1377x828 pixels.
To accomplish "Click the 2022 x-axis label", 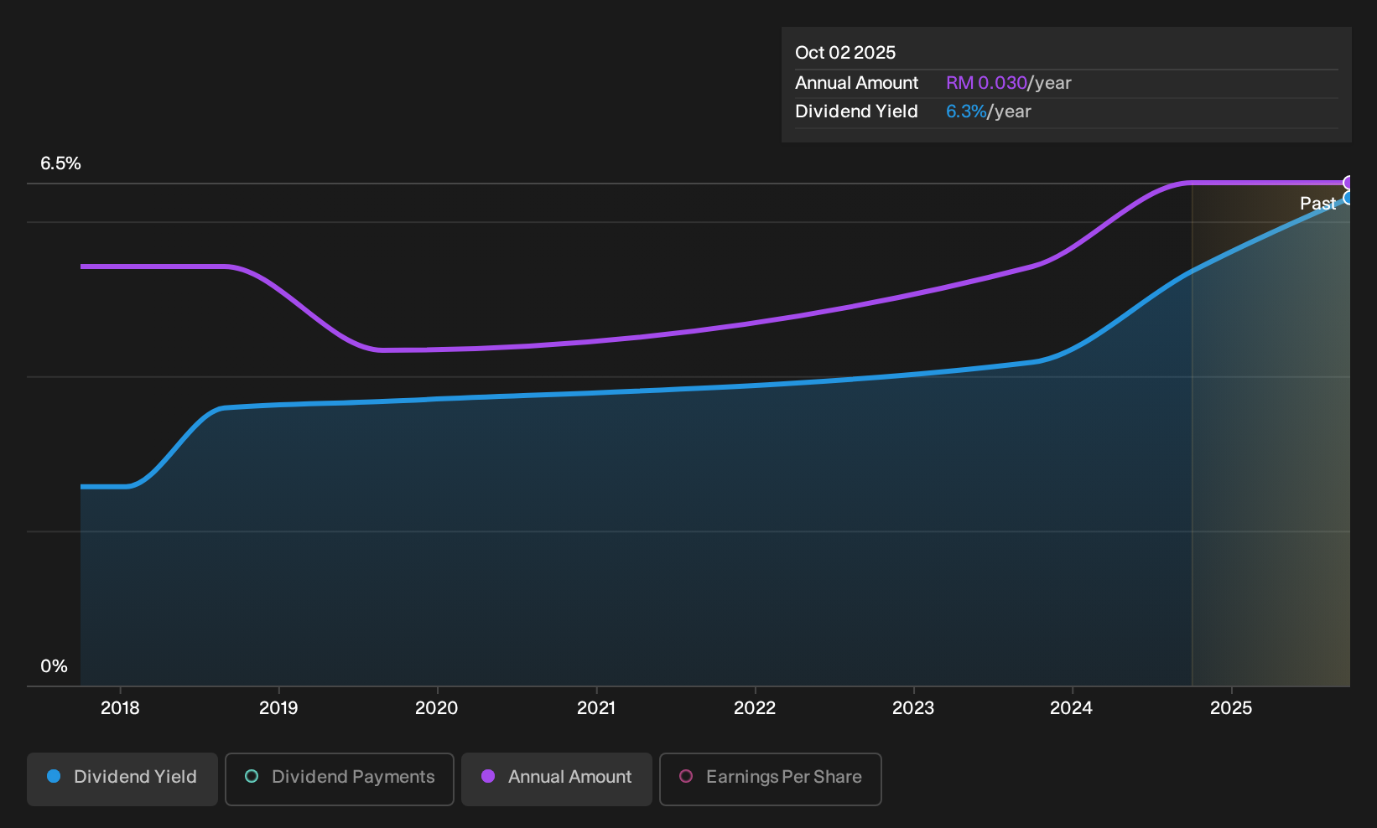I will pos(755,708).
